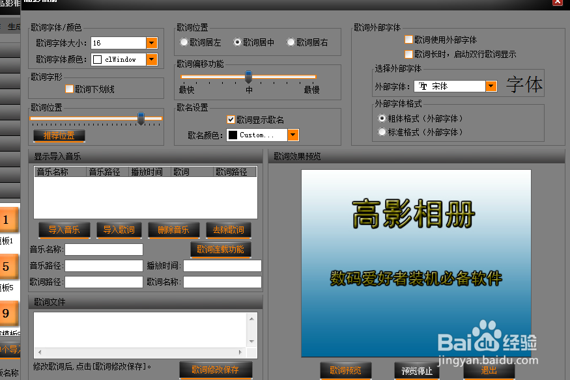
Task: Click the 字体 font preview sample
Action: pyautogui.click(x=524, y=84)
